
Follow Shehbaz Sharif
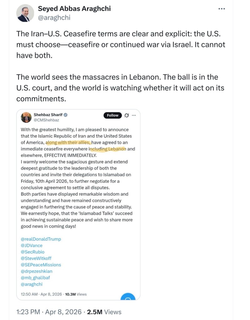[113, 115]
